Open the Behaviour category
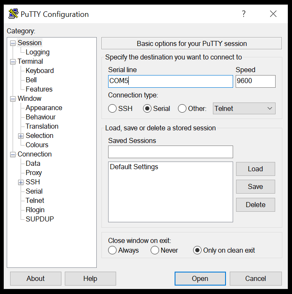Viewport: 292px width, 294px height. coord(40,117)
